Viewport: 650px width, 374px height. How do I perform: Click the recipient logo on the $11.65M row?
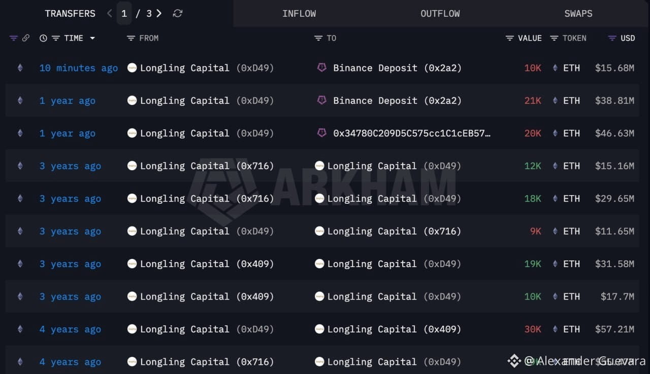pos(319,231)
